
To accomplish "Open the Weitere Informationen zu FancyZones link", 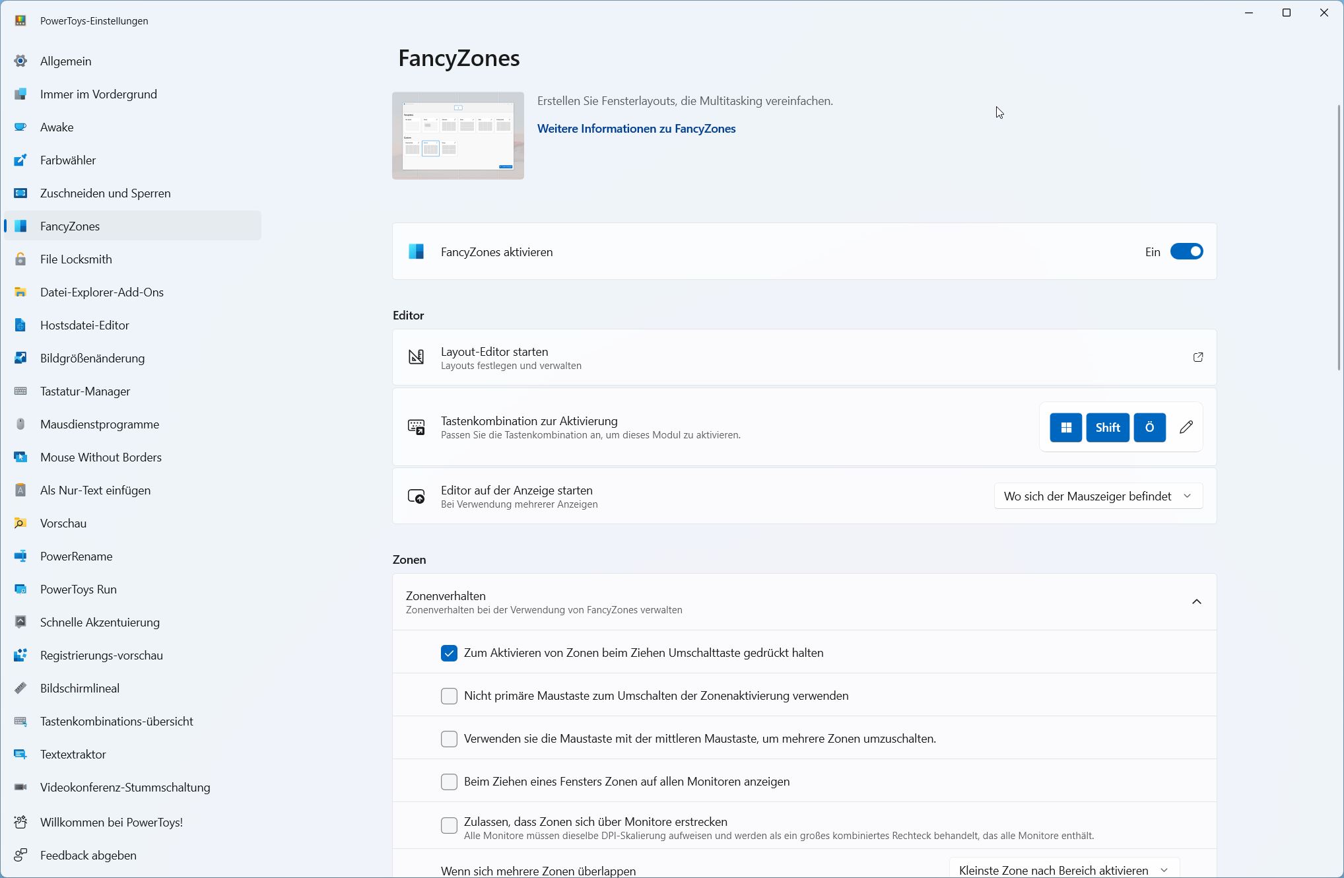I will pos(636,129).
